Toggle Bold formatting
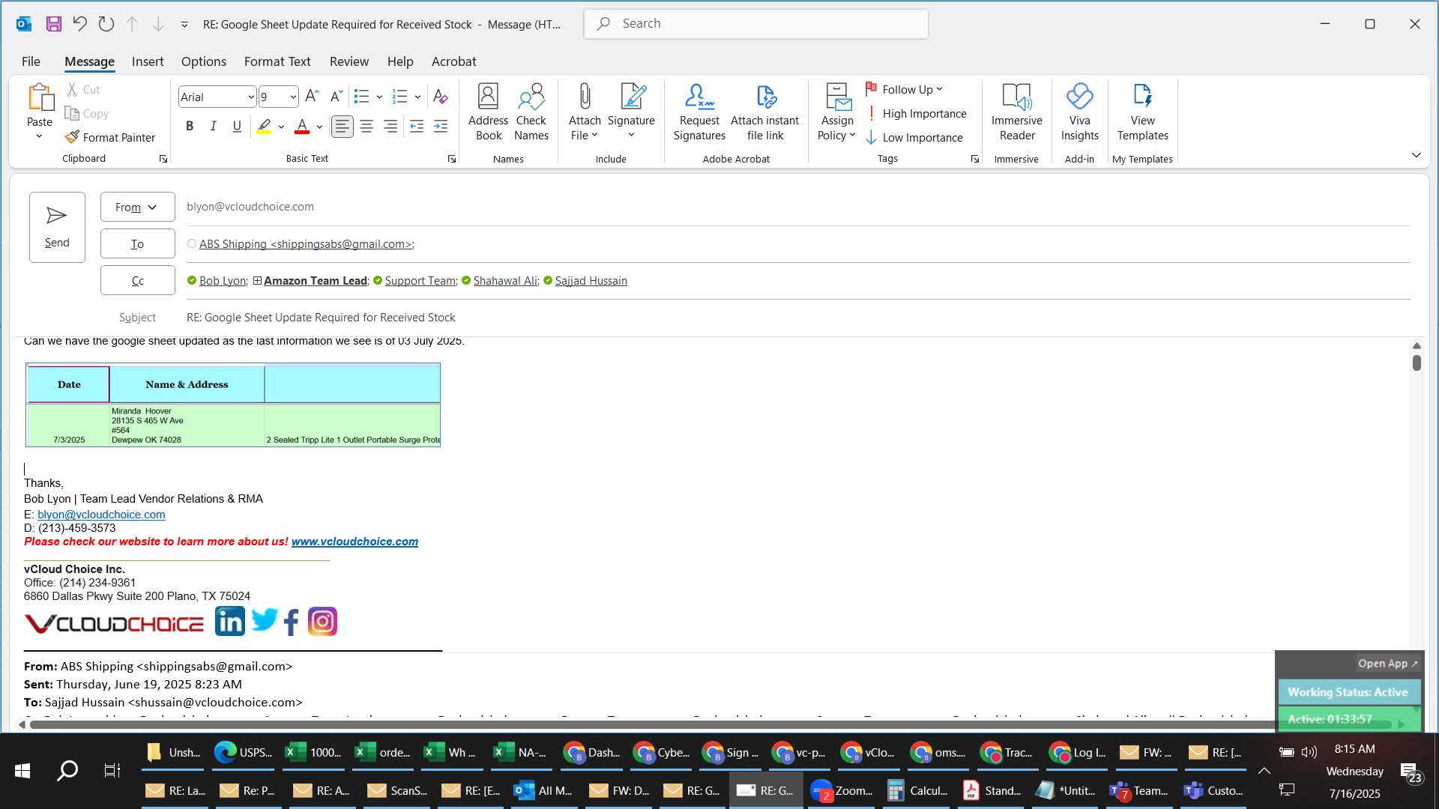1439x809 pixels. (190, 127)
